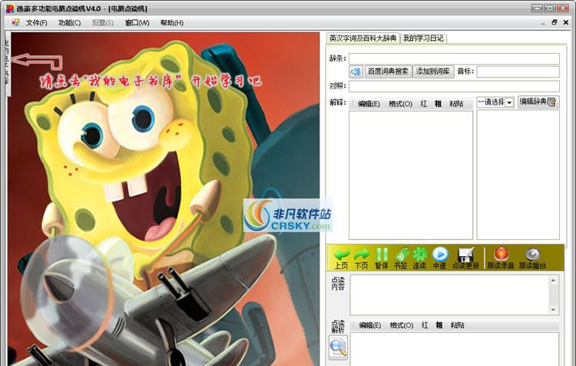
Task: Go to previous page with 上页
Action: (x=341, y=258)
